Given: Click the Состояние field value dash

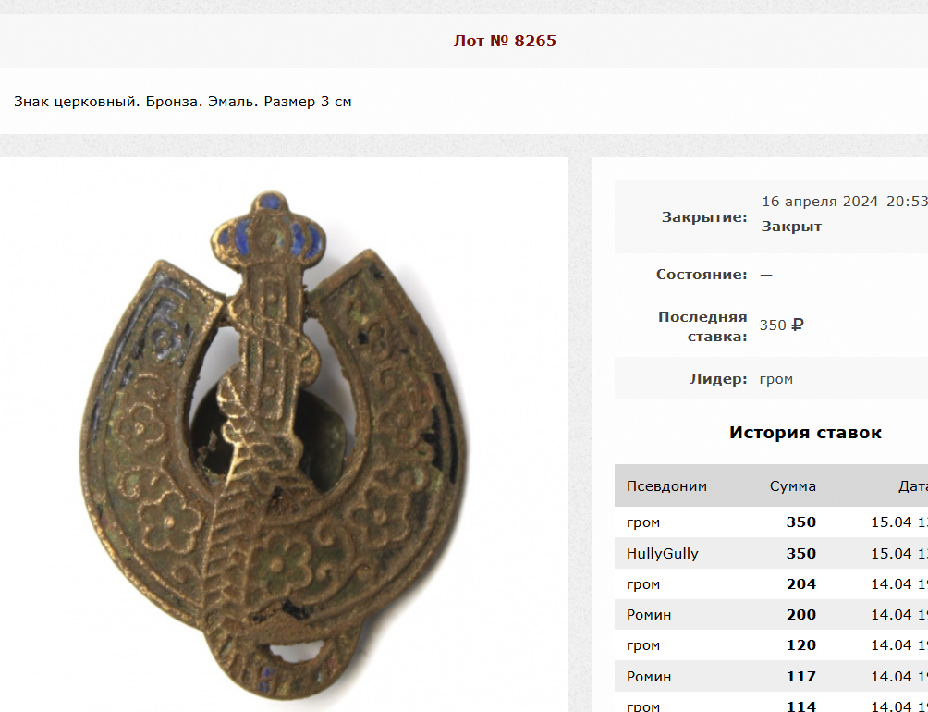Looking at the screenshot, I should tap(766, 276).
